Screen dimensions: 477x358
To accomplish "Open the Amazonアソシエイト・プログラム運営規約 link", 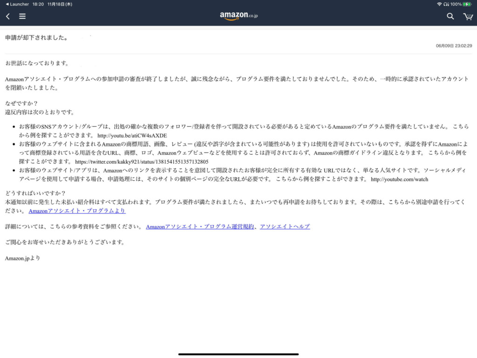I will coord(200,227).
